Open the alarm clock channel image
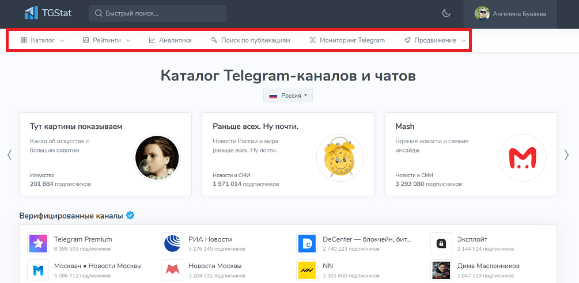Screen dimensions: 579x283 click(x=340, y=158)
